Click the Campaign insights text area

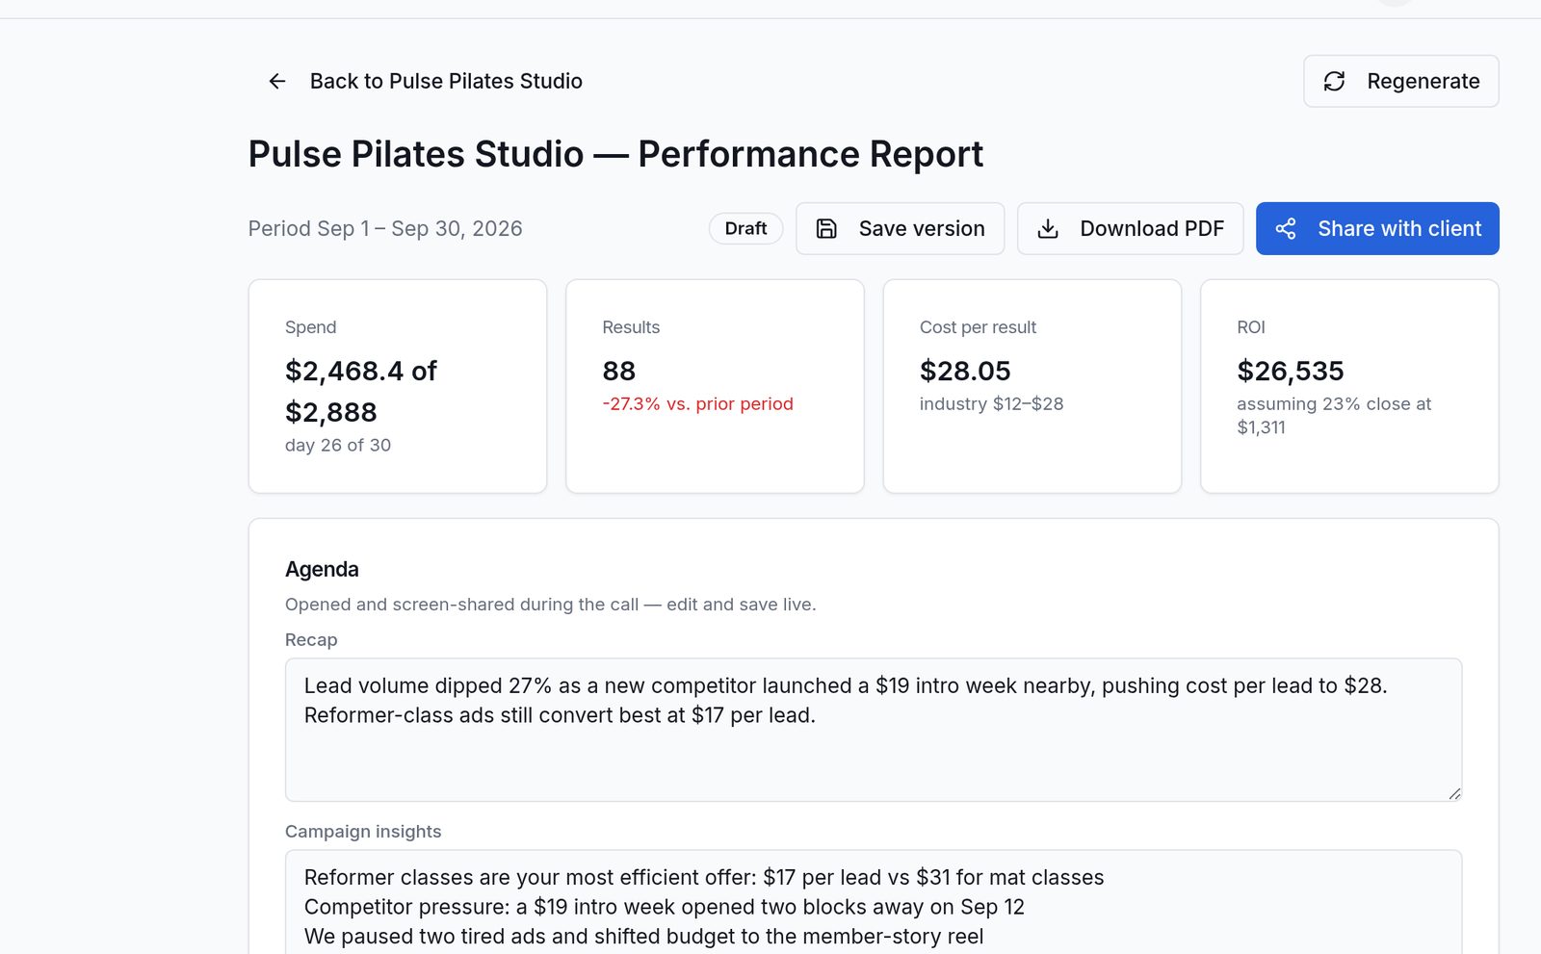pos(874,902)
